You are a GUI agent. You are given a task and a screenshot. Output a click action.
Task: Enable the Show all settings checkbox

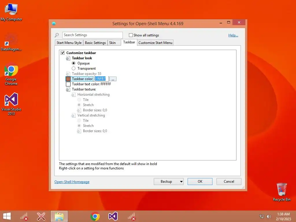tap(131, 35)
